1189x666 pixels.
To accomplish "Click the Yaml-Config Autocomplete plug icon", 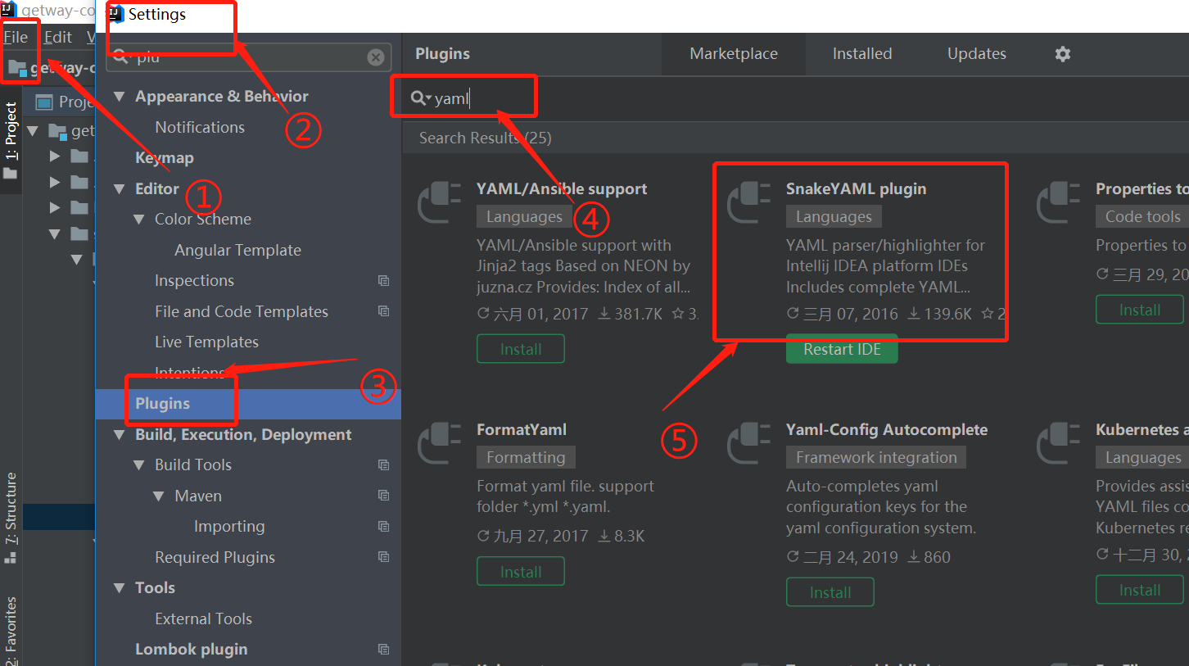I will pos(750,445).
